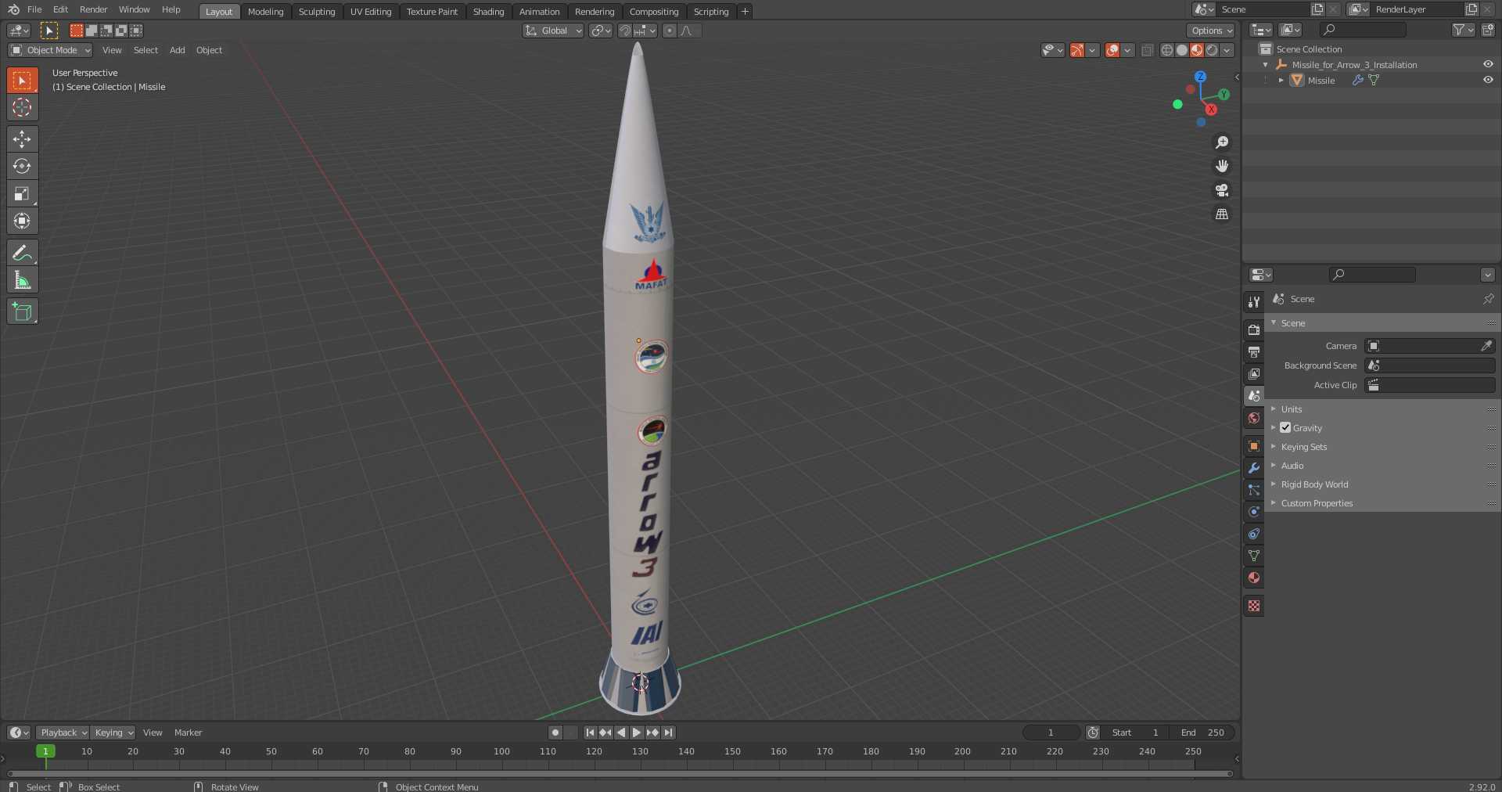Jump to the start frame
The image size is (1502, 792).
coord(590,733)
